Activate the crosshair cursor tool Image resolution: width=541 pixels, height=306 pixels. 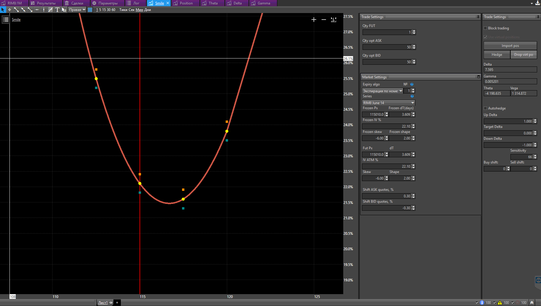coord(10,10)
